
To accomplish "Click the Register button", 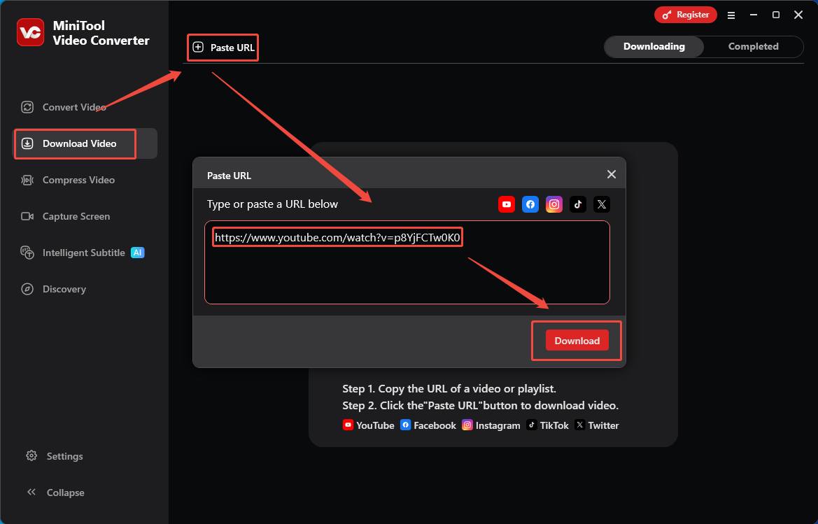I will pyautogui.click(x=685, y=14).
